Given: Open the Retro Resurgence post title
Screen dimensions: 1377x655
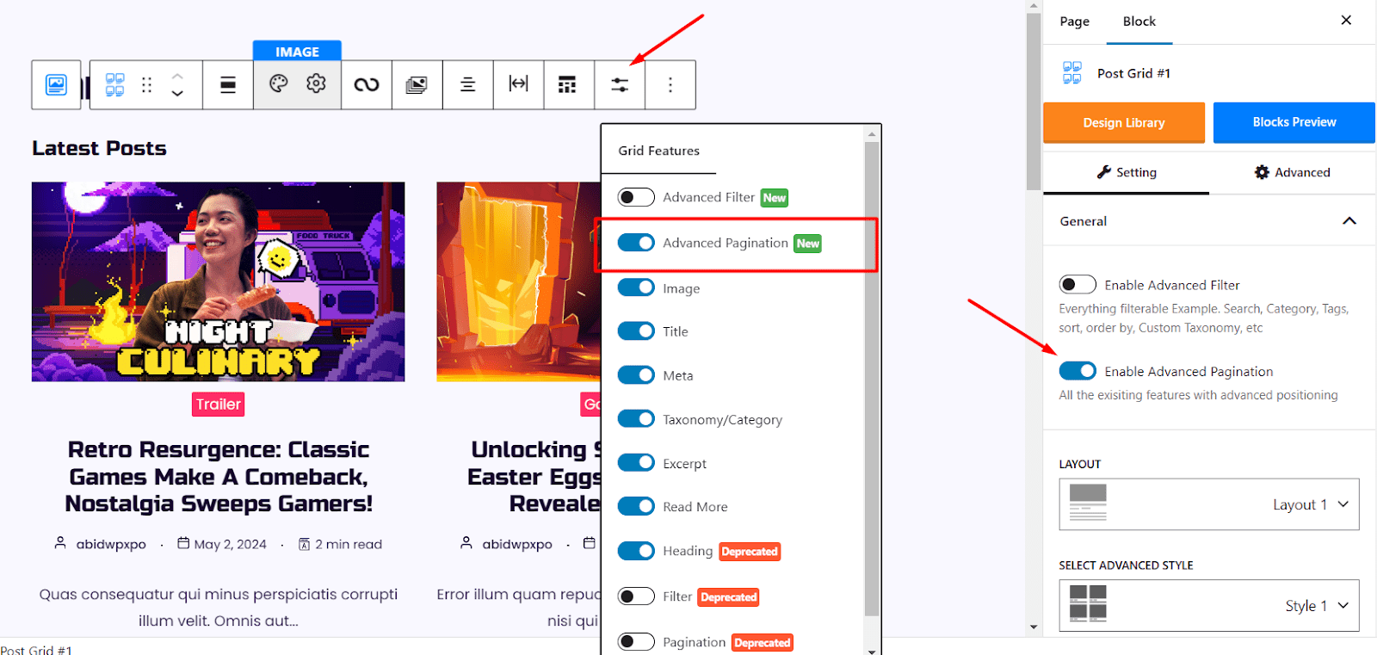Looking at the screenshot, I should 219,476.
